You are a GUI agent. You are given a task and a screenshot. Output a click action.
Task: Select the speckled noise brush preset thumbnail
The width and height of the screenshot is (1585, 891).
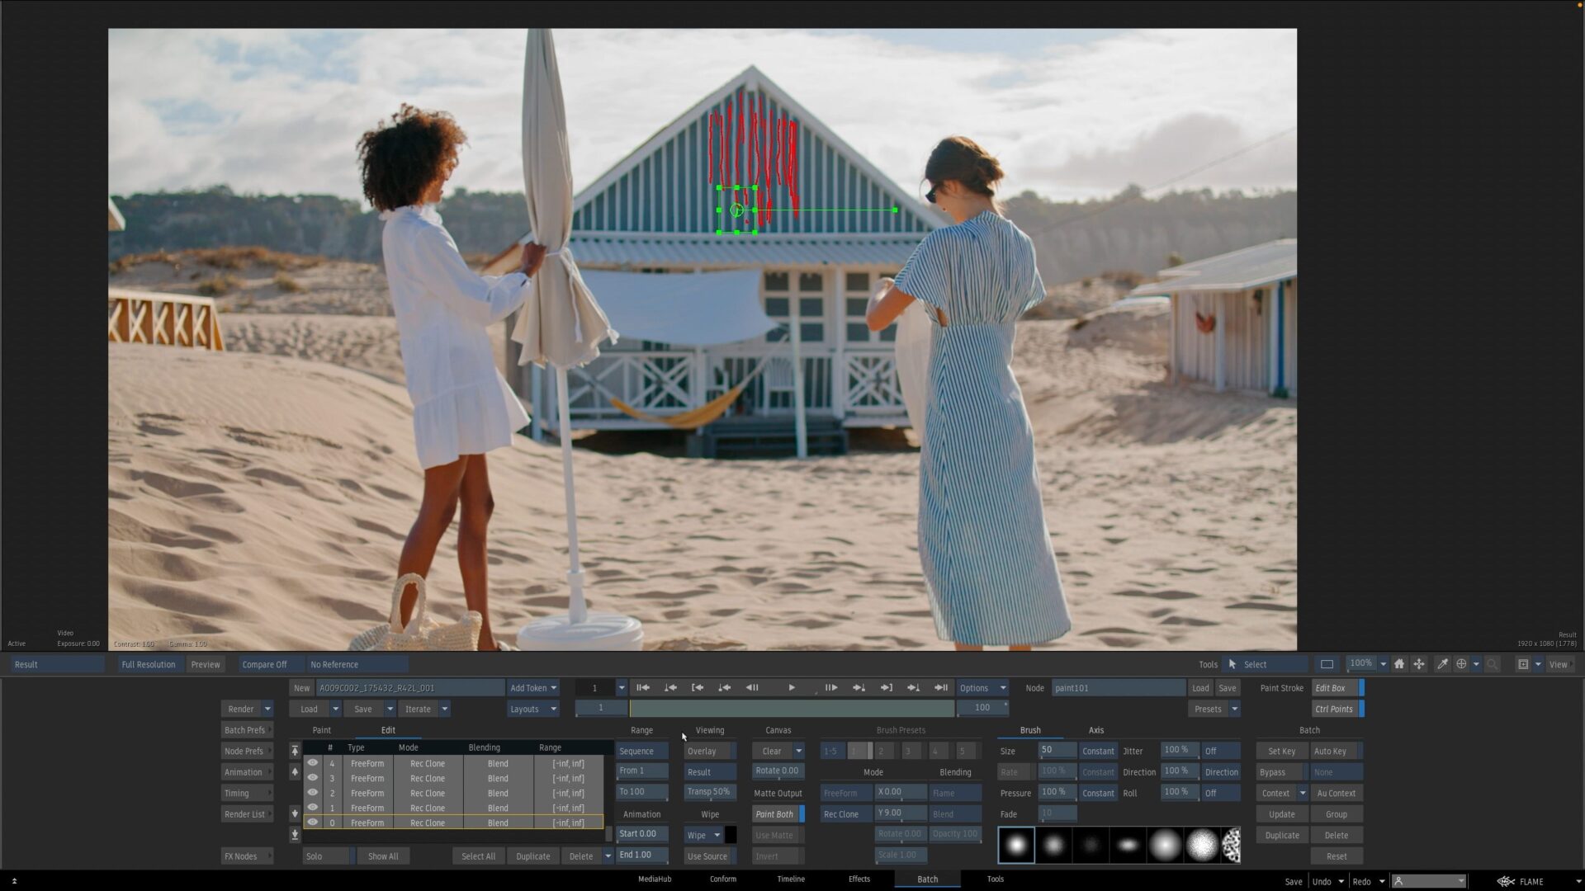[x=1229, y=843]
